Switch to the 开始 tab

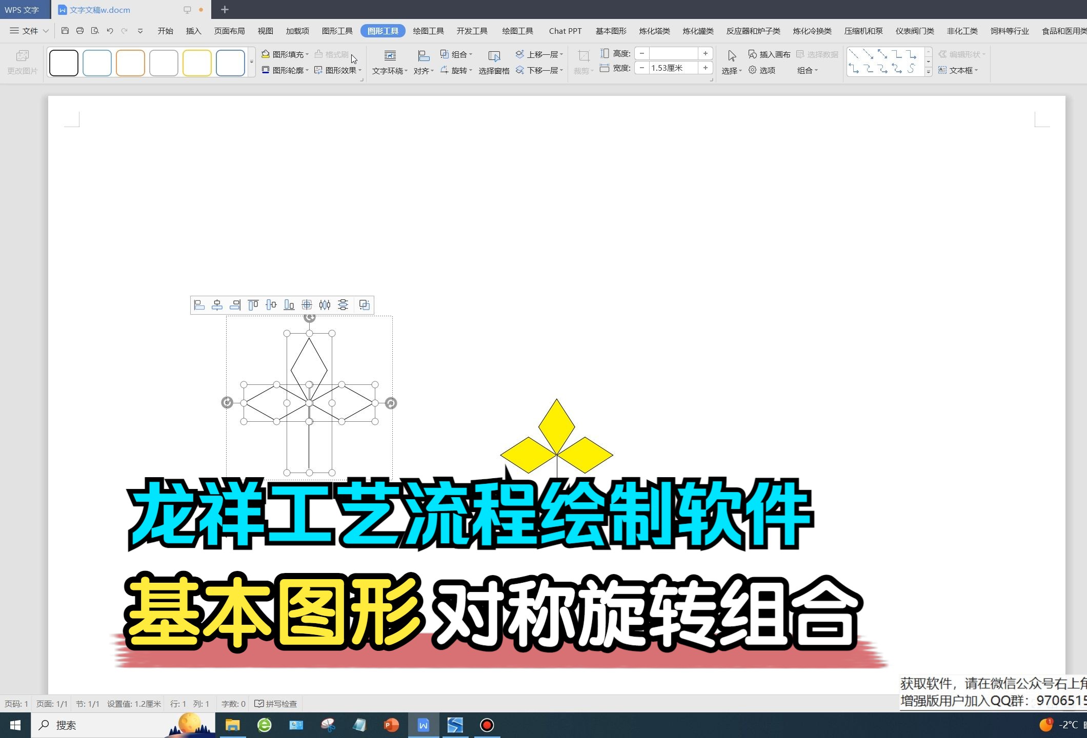click(166, 31)
